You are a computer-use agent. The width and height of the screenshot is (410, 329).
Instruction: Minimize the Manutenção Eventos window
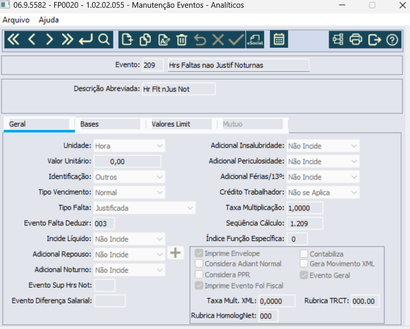[342, 5]
